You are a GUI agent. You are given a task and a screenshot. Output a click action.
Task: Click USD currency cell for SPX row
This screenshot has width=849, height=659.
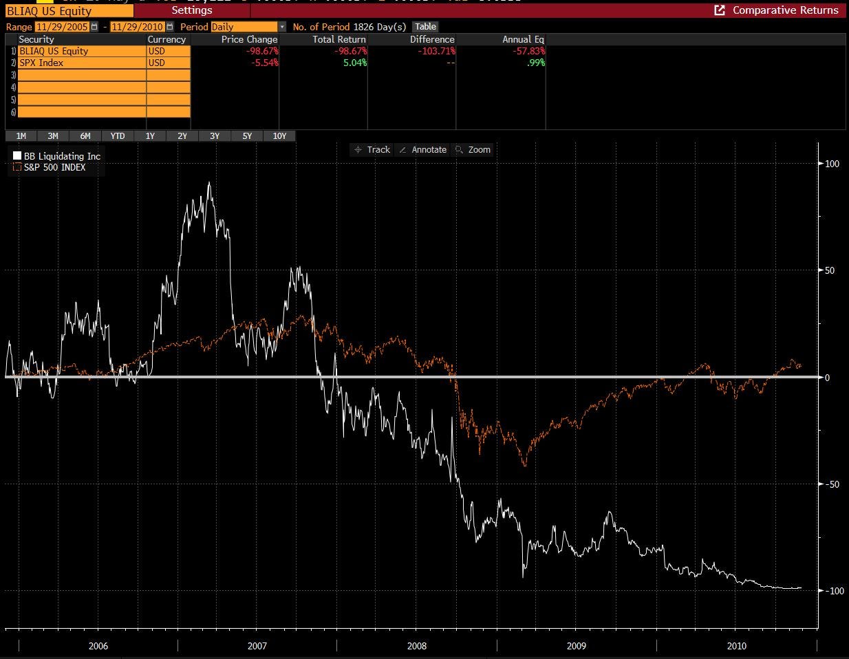click(x=169, y=63)
